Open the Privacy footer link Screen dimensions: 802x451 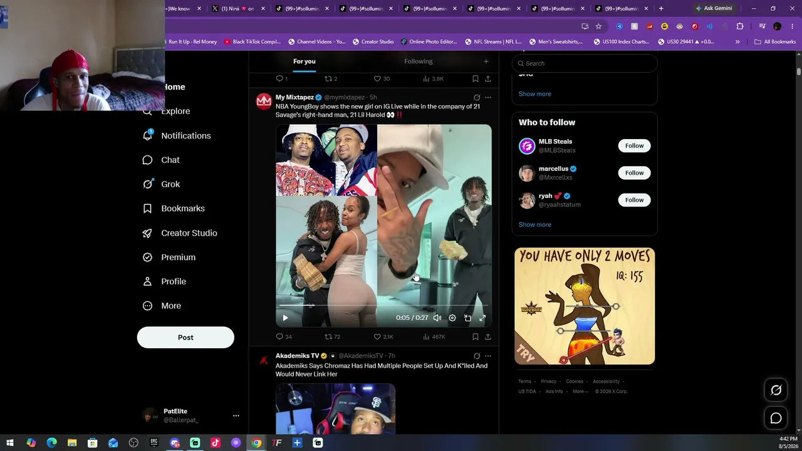tap(549, 381)
